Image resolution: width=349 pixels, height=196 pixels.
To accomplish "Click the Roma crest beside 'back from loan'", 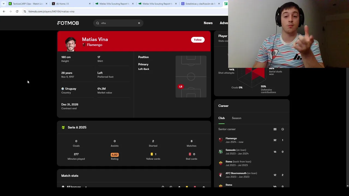I will (221, 163).
